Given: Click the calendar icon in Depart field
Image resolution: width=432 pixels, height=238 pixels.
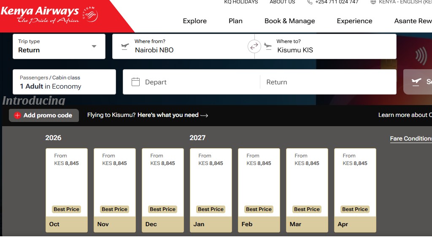Looking at the screenshot, I should (x=135, y=82).
